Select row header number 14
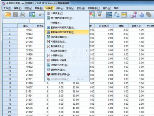This screenshot has width=154, height=116. 10,83
